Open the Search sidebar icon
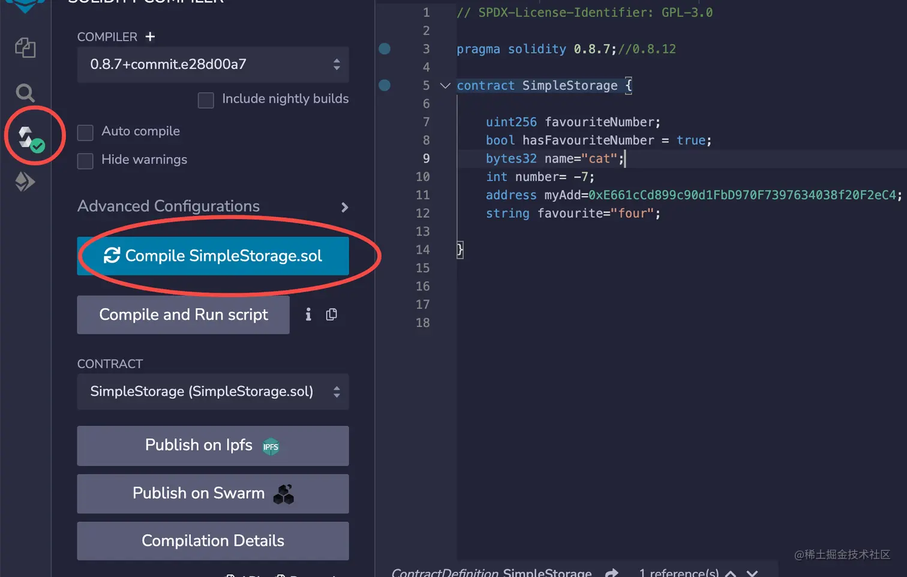 [25, 93]
